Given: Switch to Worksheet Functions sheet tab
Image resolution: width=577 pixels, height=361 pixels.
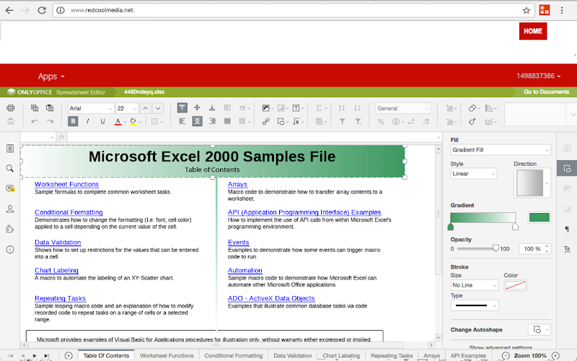Looking at the screenshot, I should click(x=167, y=355).
